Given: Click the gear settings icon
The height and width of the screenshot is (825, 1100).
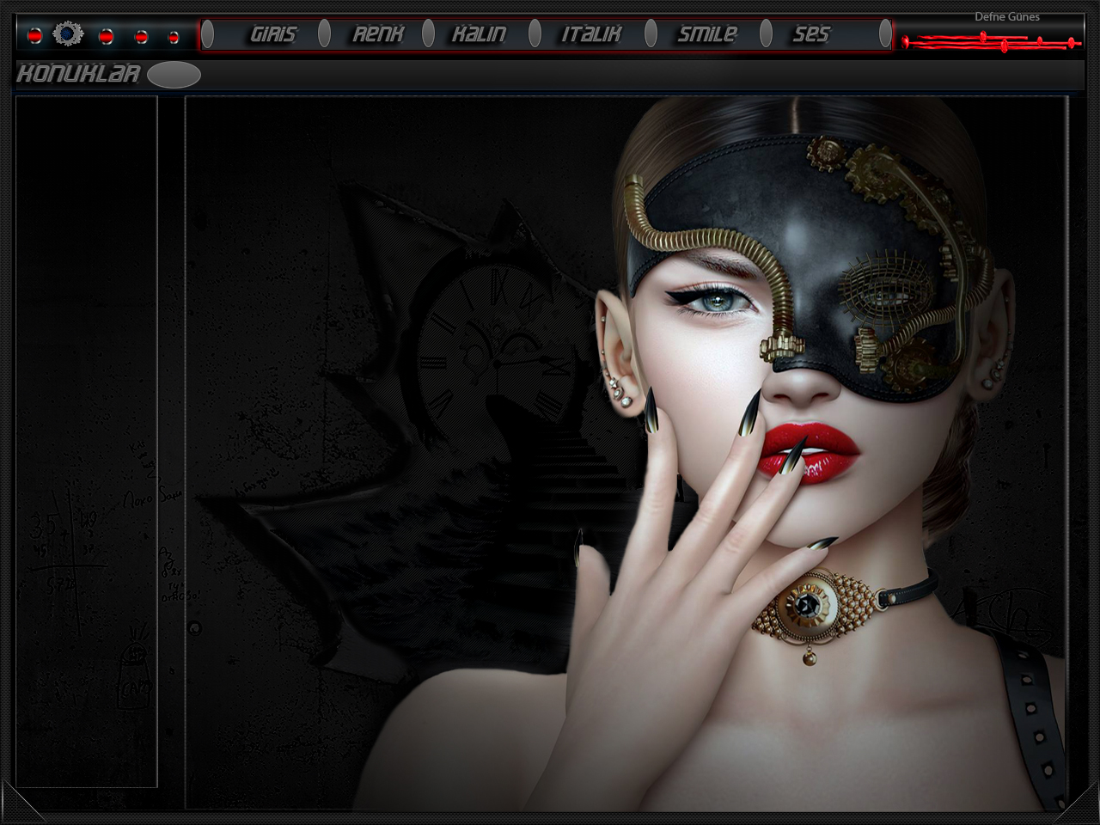Looking at the screenshot, I should 68,34.
